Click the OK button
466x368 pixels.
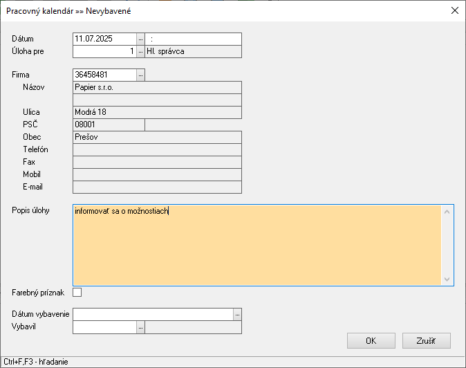coord(371,340)
